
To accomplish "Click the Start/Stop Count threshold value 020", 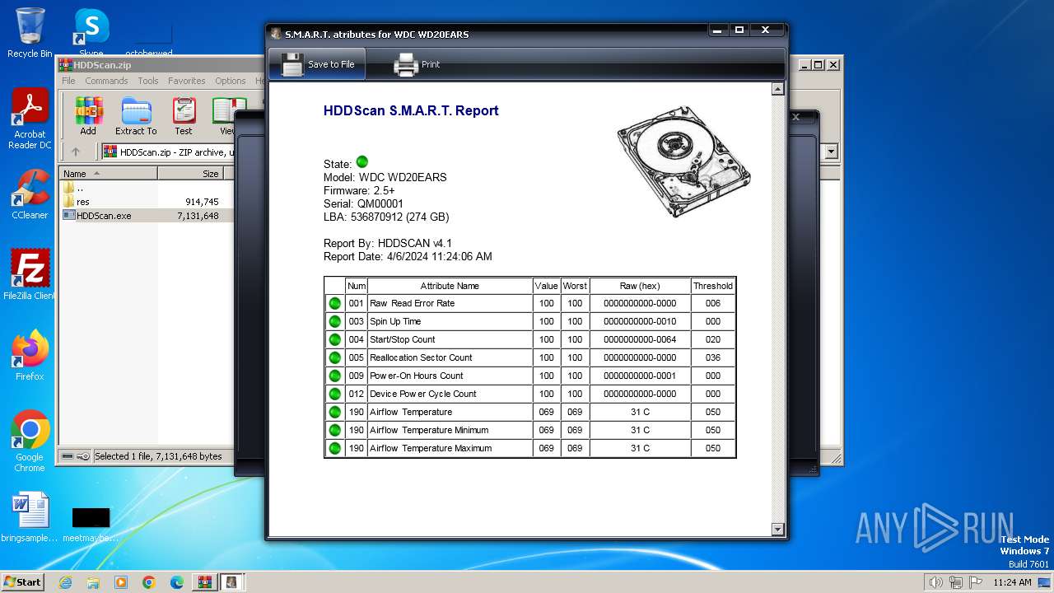I will point(712,339).
